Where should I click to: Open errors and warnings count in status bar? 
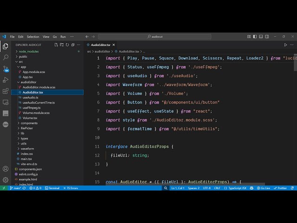(x=35, y=188)
